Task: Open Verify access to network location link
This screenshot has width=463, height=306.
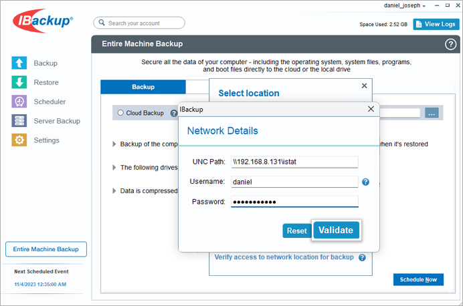Action: [x=284, y=257]
